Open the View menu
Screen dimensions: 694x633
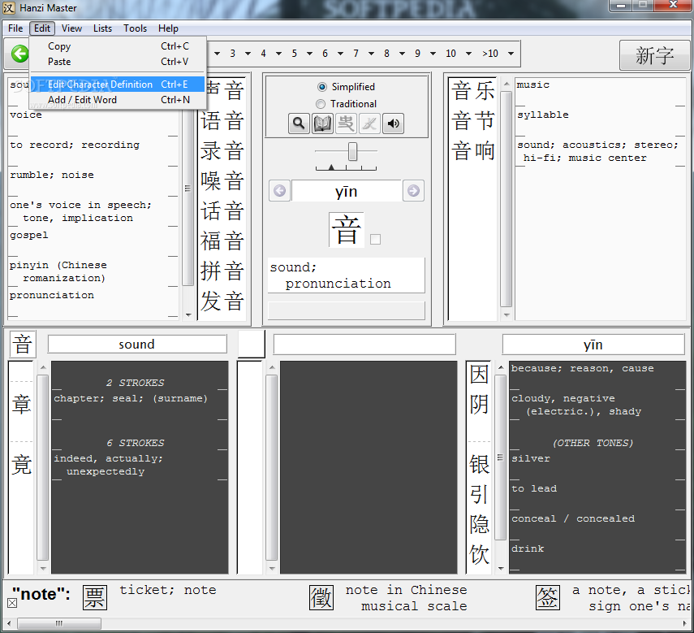(71, 28)
